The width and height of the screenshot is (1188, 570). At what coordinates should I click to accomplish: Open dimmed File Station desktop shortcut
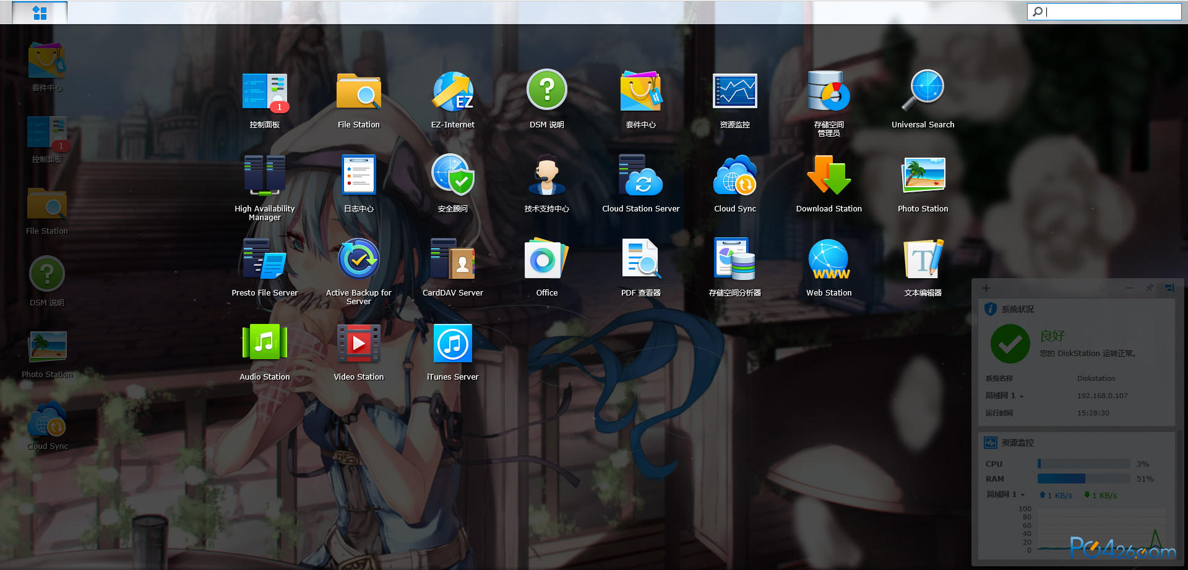click(x=47, y=204)
